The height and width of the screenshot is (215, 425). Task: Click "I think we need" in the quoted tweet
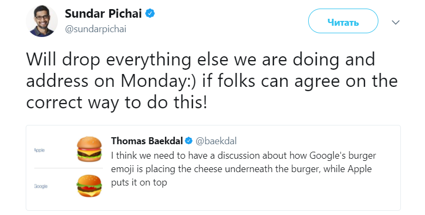click(x=139, y=156)
